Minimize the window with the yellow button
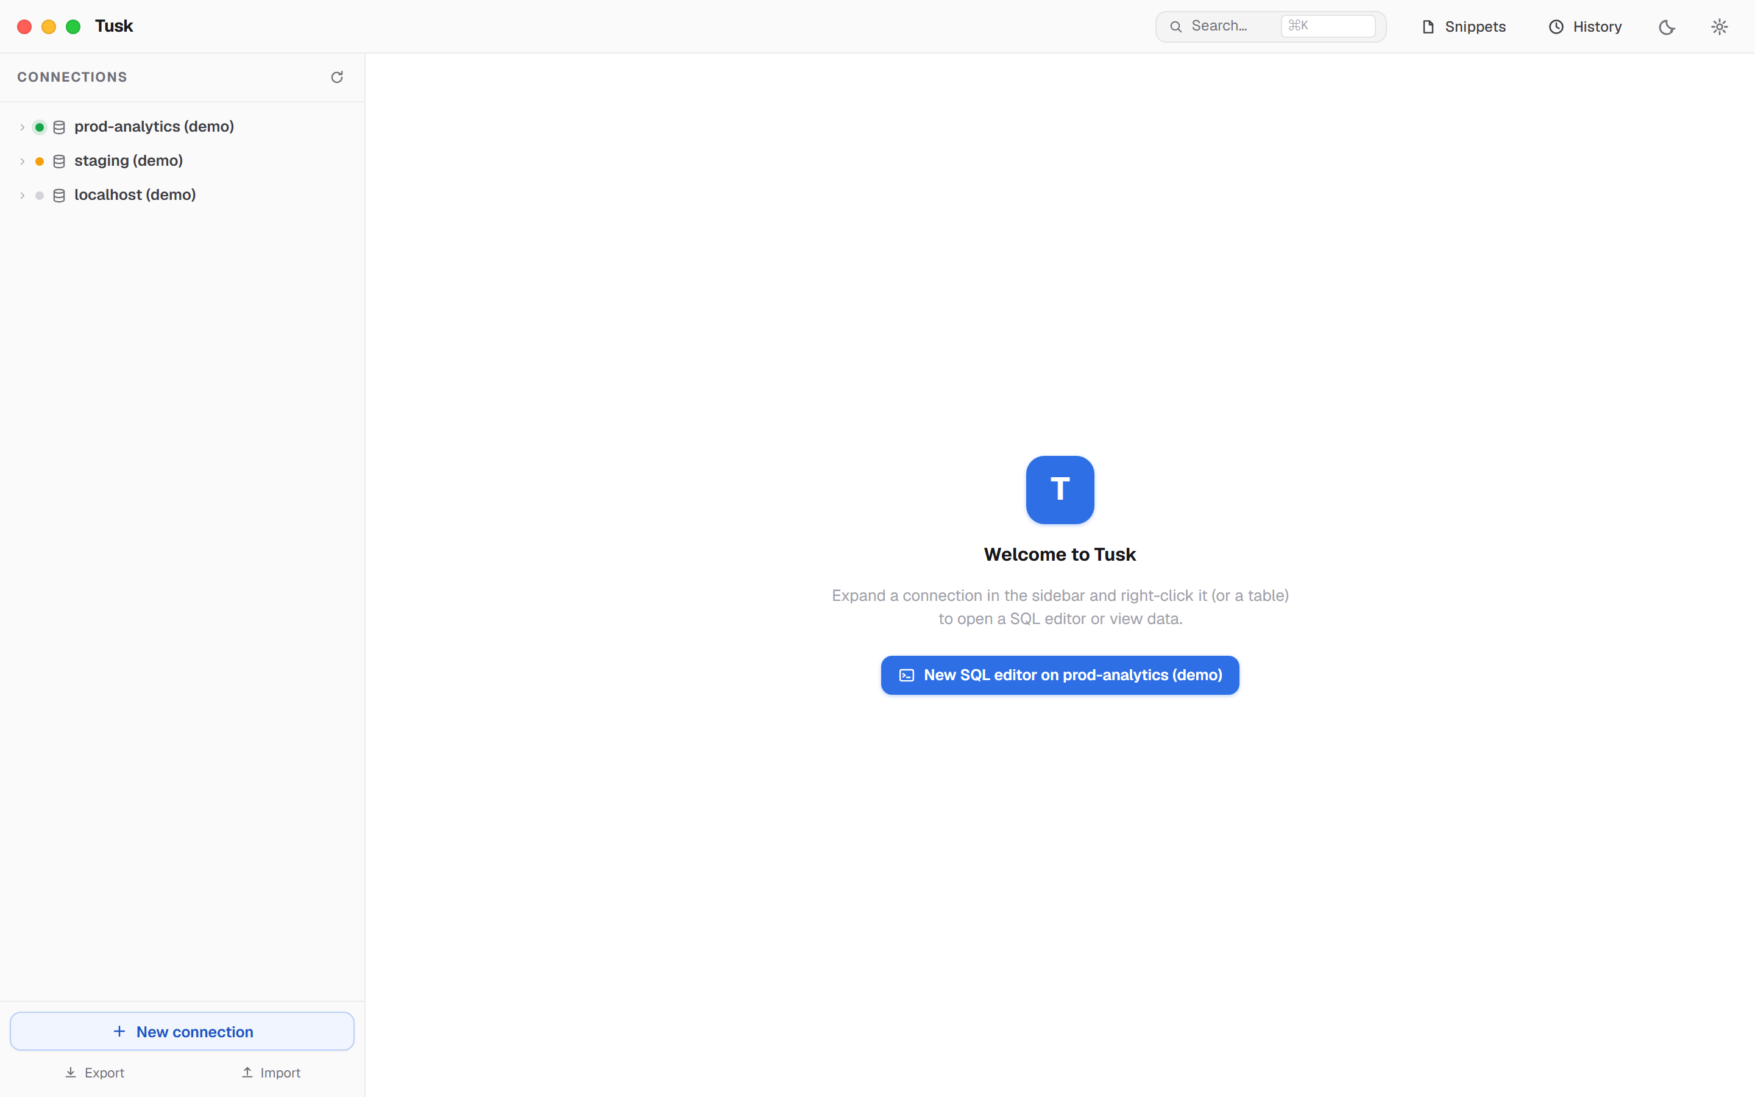Screen dimensions: 1755x1097 click(x=49, y=27)
